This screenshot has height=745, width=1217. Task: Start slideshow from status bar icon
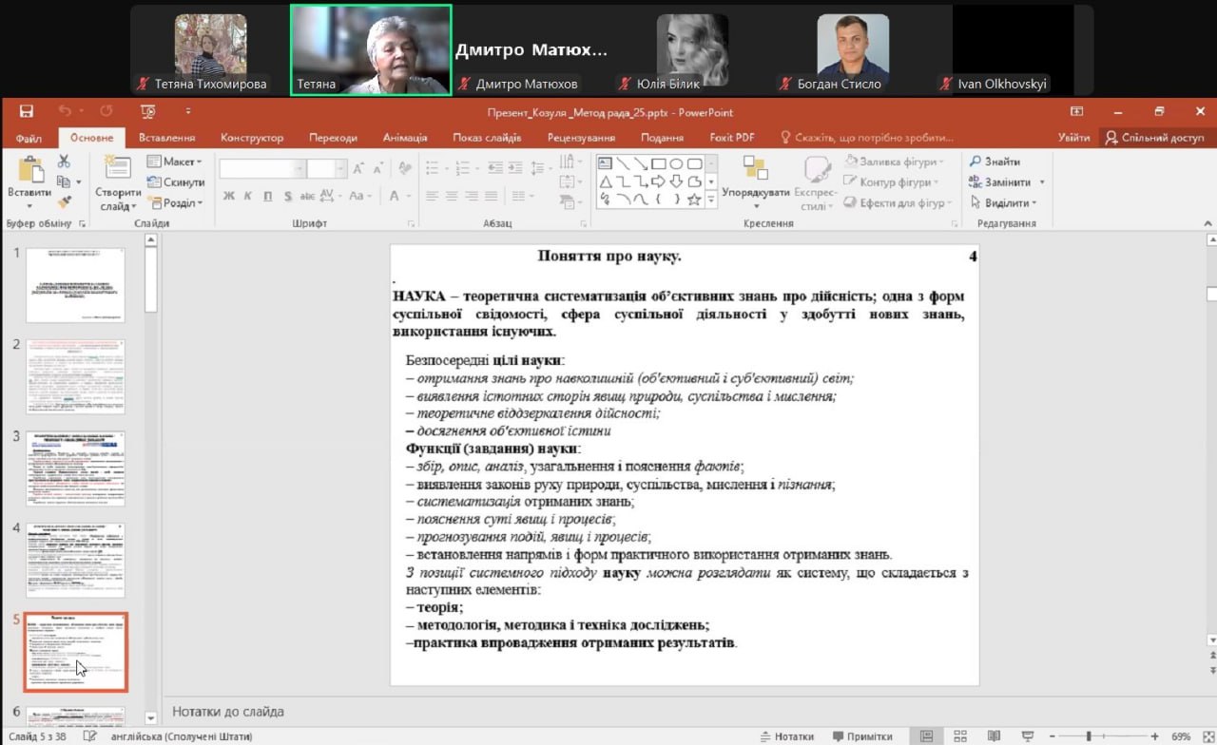(1029, 736)
